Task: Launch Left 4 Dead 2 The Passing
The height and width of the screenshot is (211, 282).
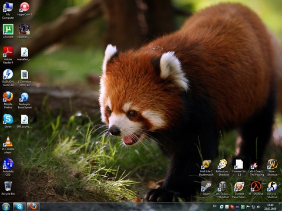Action: (256, 169)
